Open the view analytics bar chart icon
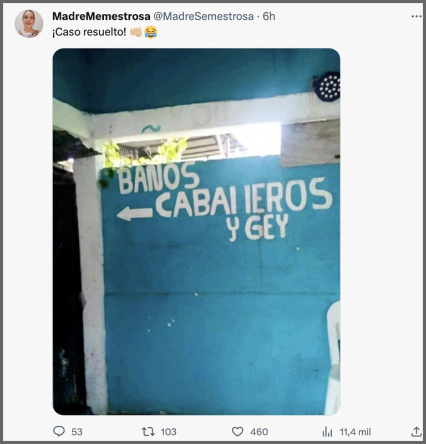This screenshot has height=444, width=426. coord(327,432)
